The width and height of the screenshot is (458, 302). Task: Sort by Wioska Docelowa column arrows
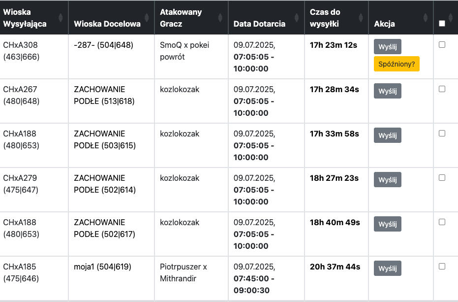point(147,18)
